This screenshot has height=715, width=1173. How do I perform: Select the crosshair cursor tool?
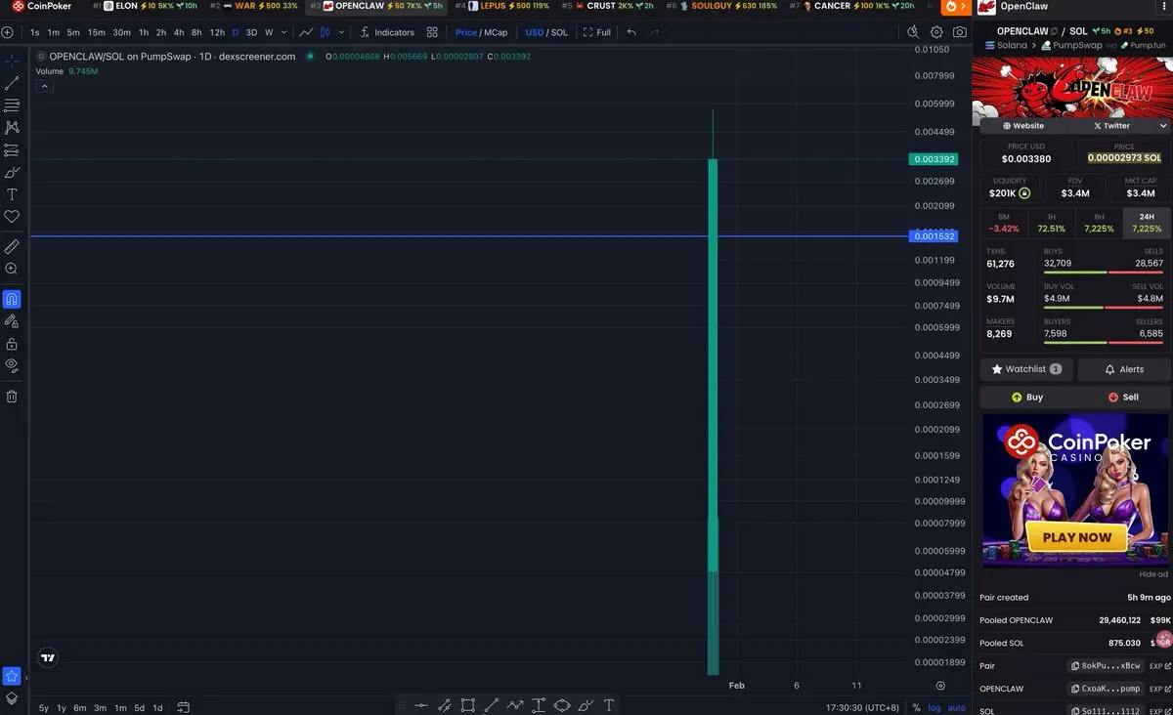point(12,60)
